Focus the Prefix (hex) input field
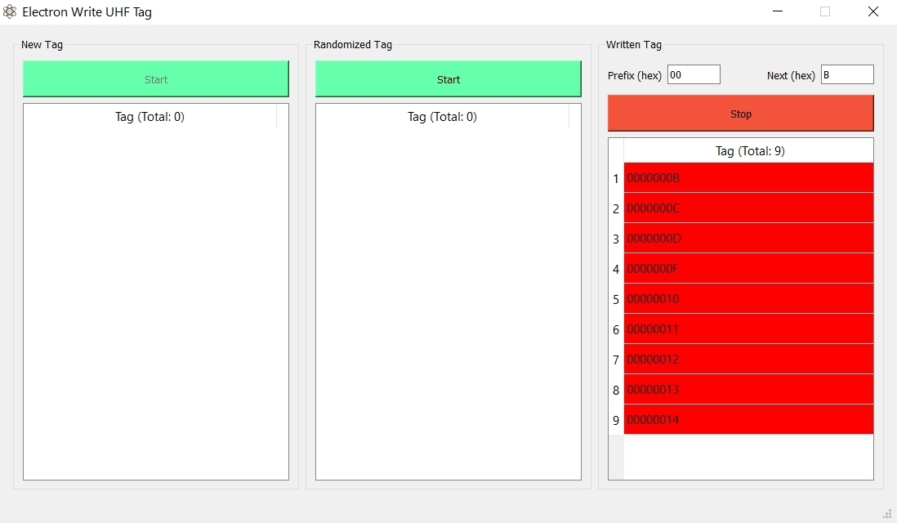Image resolution: width=897 pixels, height=523 pixels. 694,75
